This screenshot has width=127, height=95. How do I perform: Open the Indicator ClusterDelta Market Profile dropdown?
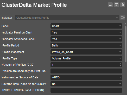67,18
